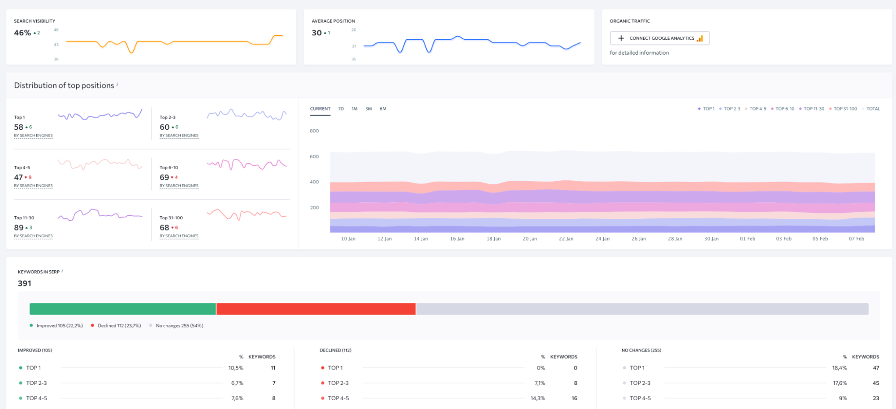Click the Top 11-30 value 89
Screen dimensions: 896x409
click(x=19, y=227)
